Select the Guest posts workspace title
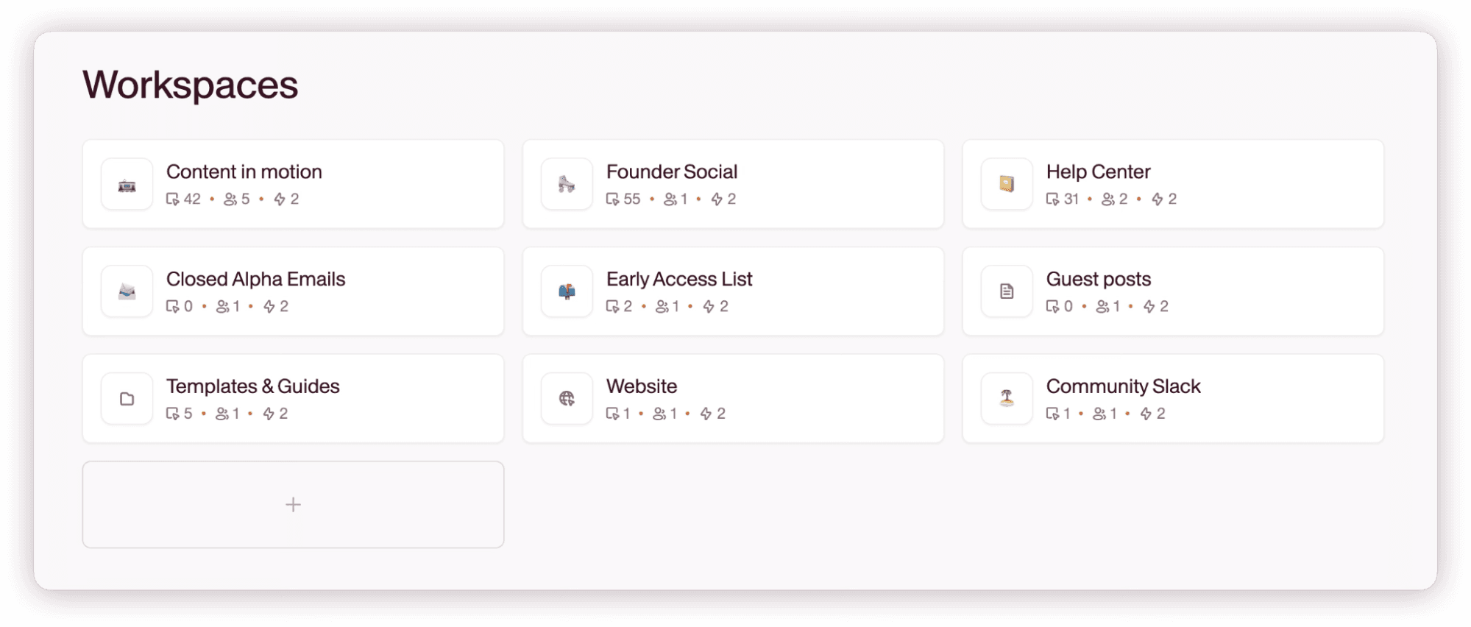This screenshot has width=1471, height=627. 1098,280
